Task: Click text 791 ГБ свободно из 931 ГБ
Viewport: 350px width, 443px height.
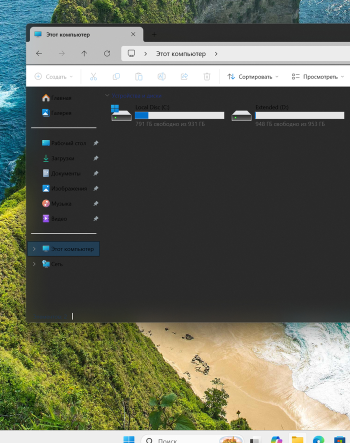Action: click(170, 124)
